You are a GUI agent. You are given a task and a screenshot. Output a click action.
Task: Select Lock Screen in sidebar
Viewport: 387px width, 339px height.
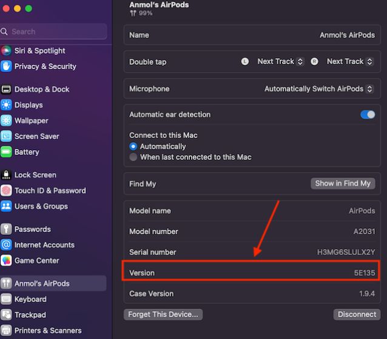[35, 175]
